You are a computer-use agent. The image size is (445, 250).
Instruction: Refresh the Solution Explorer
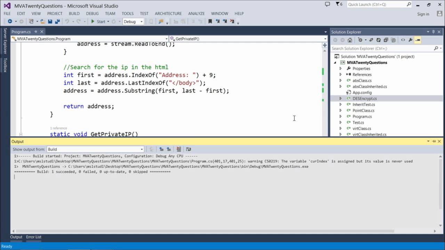[379, 40]
